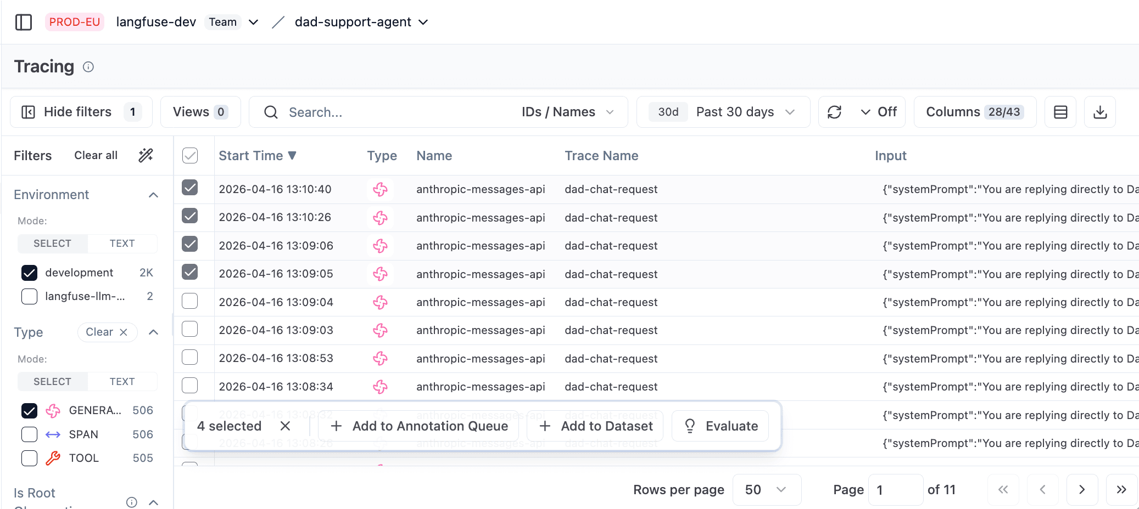This screenshot has width=1139, height=509.
Task: Click the Tracing info icon
Action: tap(88, 67)
